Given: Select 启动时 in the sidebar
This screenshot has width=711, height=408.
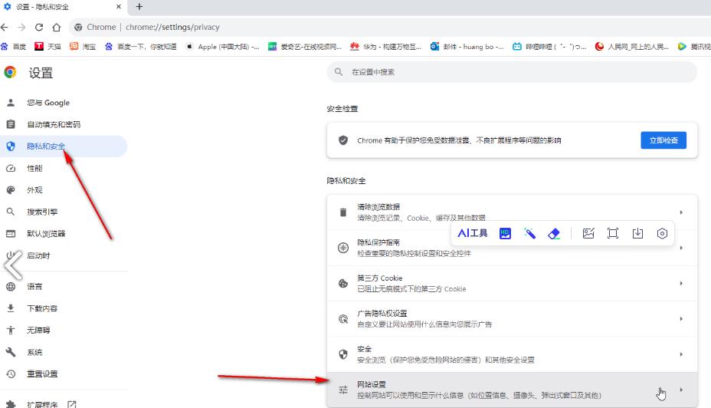Looking at the screenshot, I should coord(64,255).
